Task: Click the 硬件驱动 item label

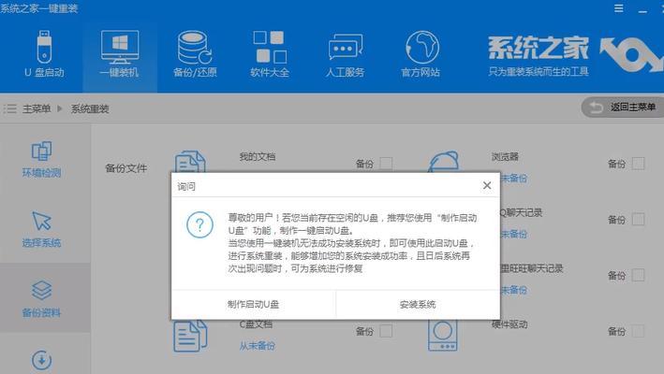Action: coord(509,324)
